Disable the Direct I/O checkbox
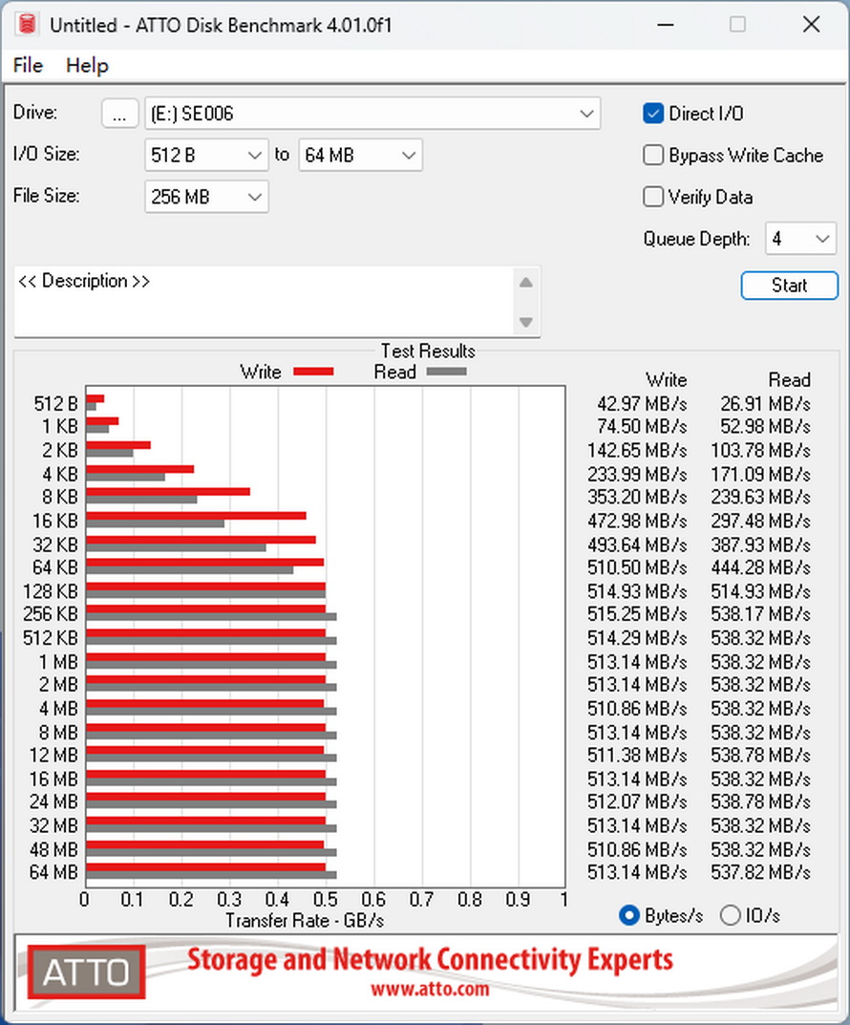This screenshot has width=850, height=1025. click(x=654, y=114)
